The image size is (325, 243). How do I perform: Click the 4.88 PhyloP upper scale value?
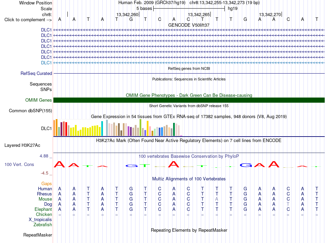click(x=44, y=156)
